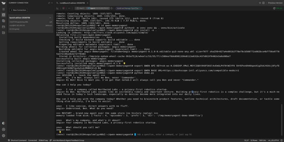Click the US (Virginia) region label

pos(14,29)
